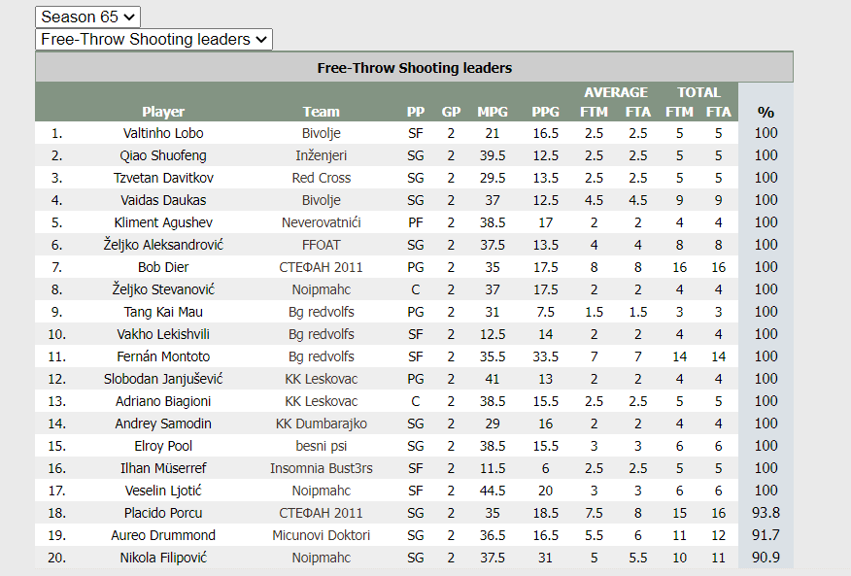Viewport: 851px width, 576px height.
Task: Open the KK Dumbarajko team link
Action: coord(322,424)
